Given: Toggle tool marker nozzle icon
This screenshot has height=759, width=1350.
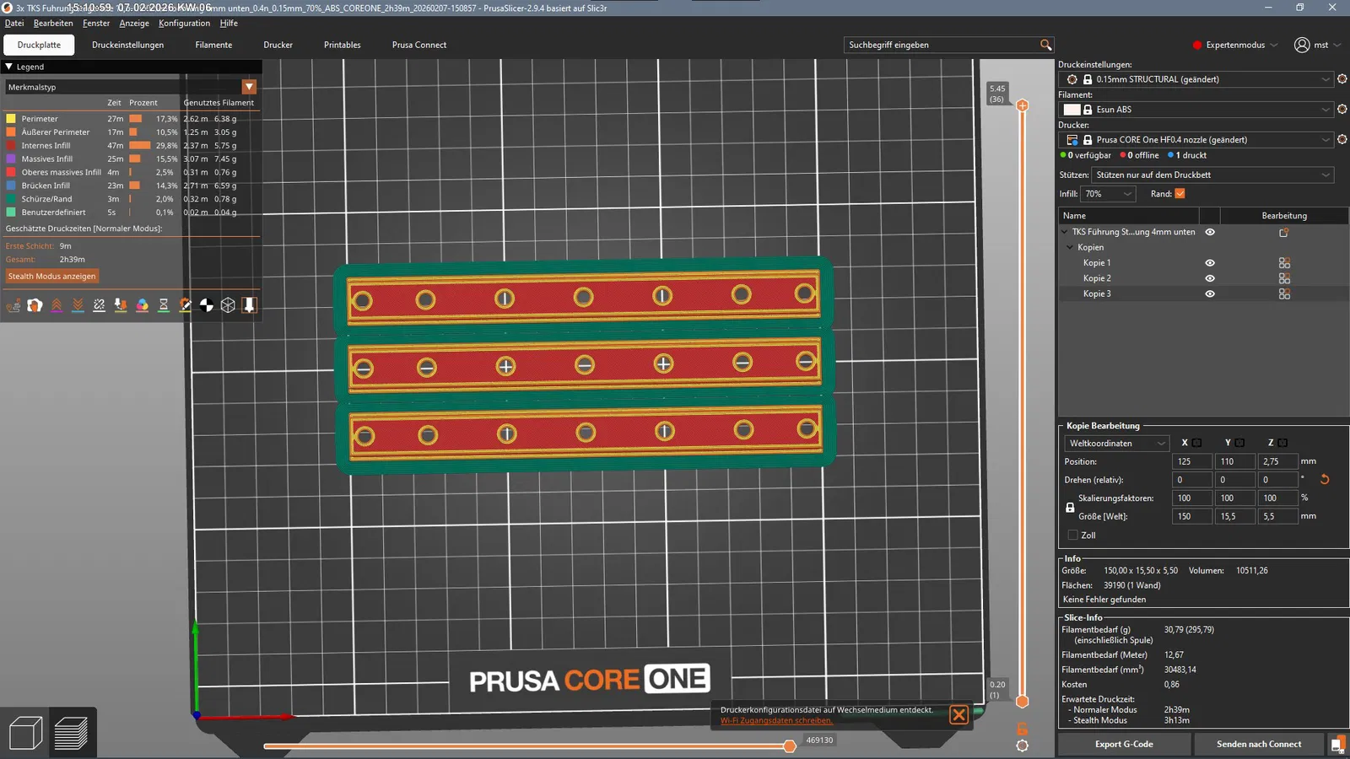Looking at the screenshot, I should (x=249, y=305).
